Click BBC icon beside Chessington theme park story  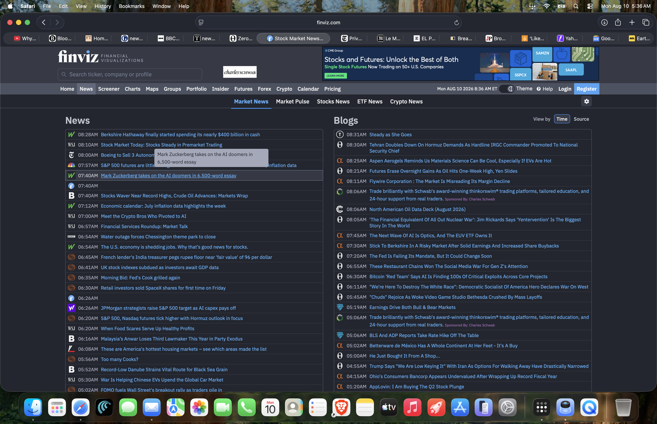[x=71, y=237]
